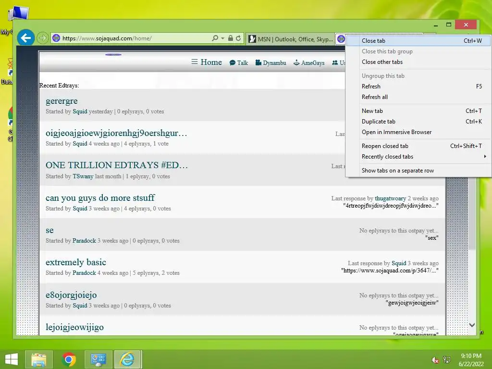Open the Dynambu navigation link
The height and width of the screenshot is (369, 492).
tap(271, 63)
